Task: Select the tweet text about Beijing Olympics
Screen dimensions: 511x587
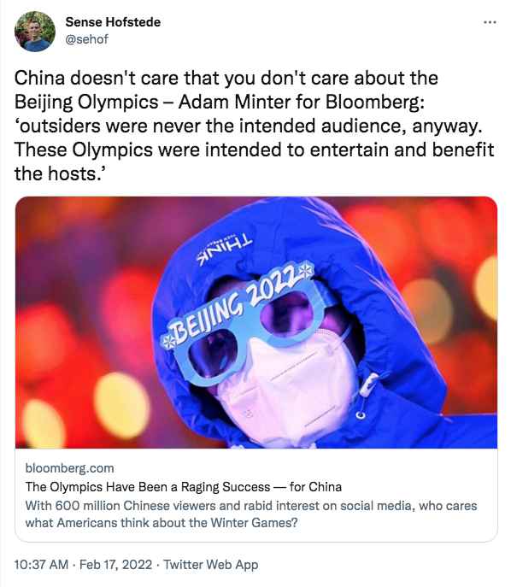Action: click(x=254, y=126)
